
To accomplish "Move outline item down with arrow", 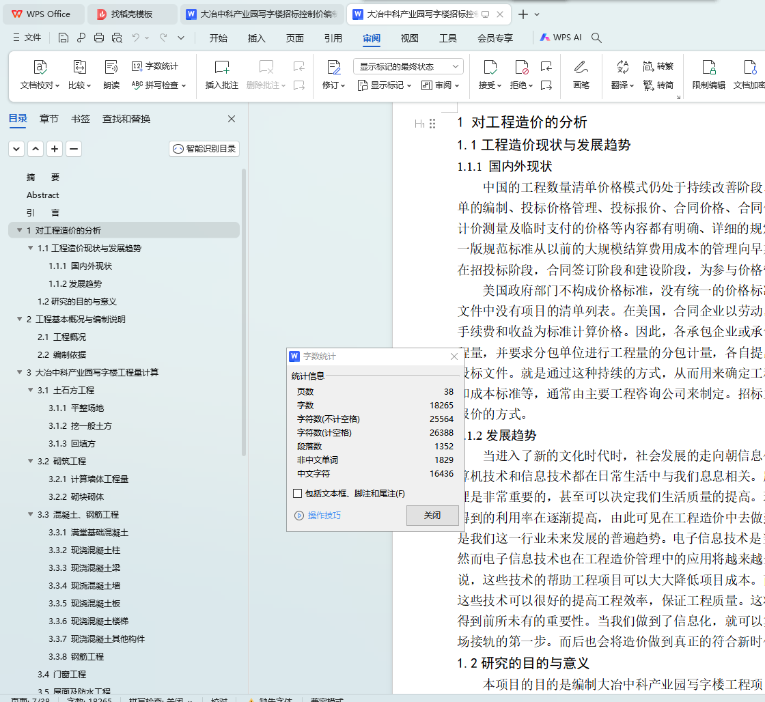I will click(x=16, y=149).
